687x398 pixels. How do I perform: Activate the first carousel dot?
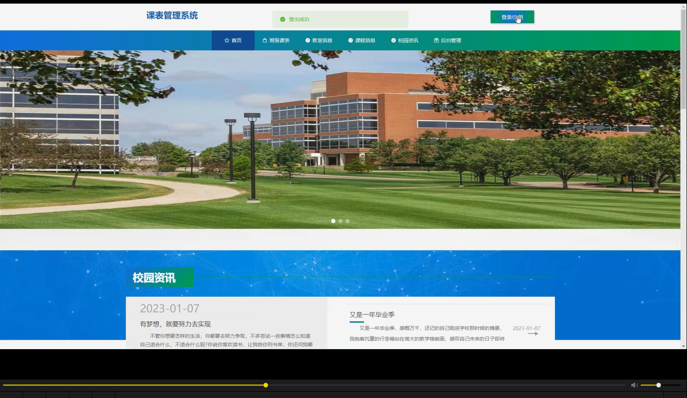333,221
